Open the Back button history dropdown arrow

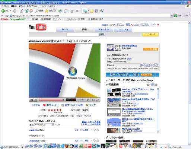[10, 11]
